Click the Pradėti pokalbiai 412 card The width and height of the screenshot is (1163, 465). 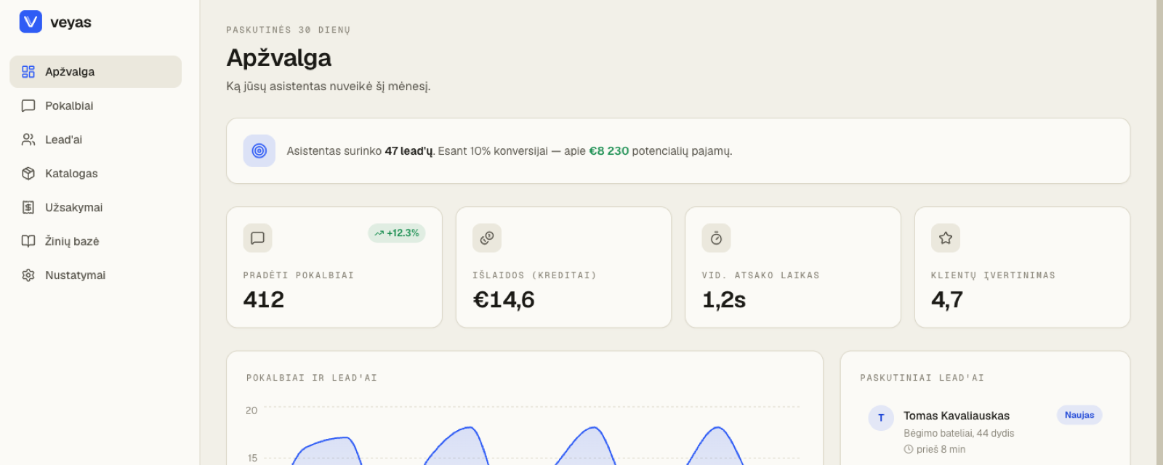point(334,267)
